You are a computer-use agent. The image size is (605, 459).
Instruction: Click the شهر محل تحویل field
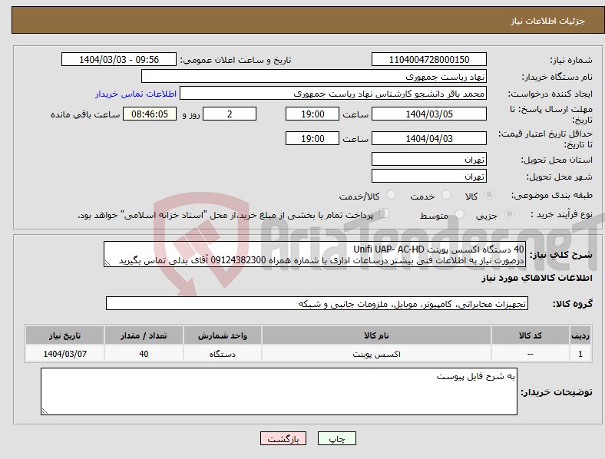(x=429, y=176)
